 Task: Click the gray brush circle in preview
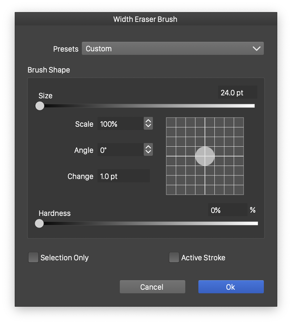click(x=205, y=156)
